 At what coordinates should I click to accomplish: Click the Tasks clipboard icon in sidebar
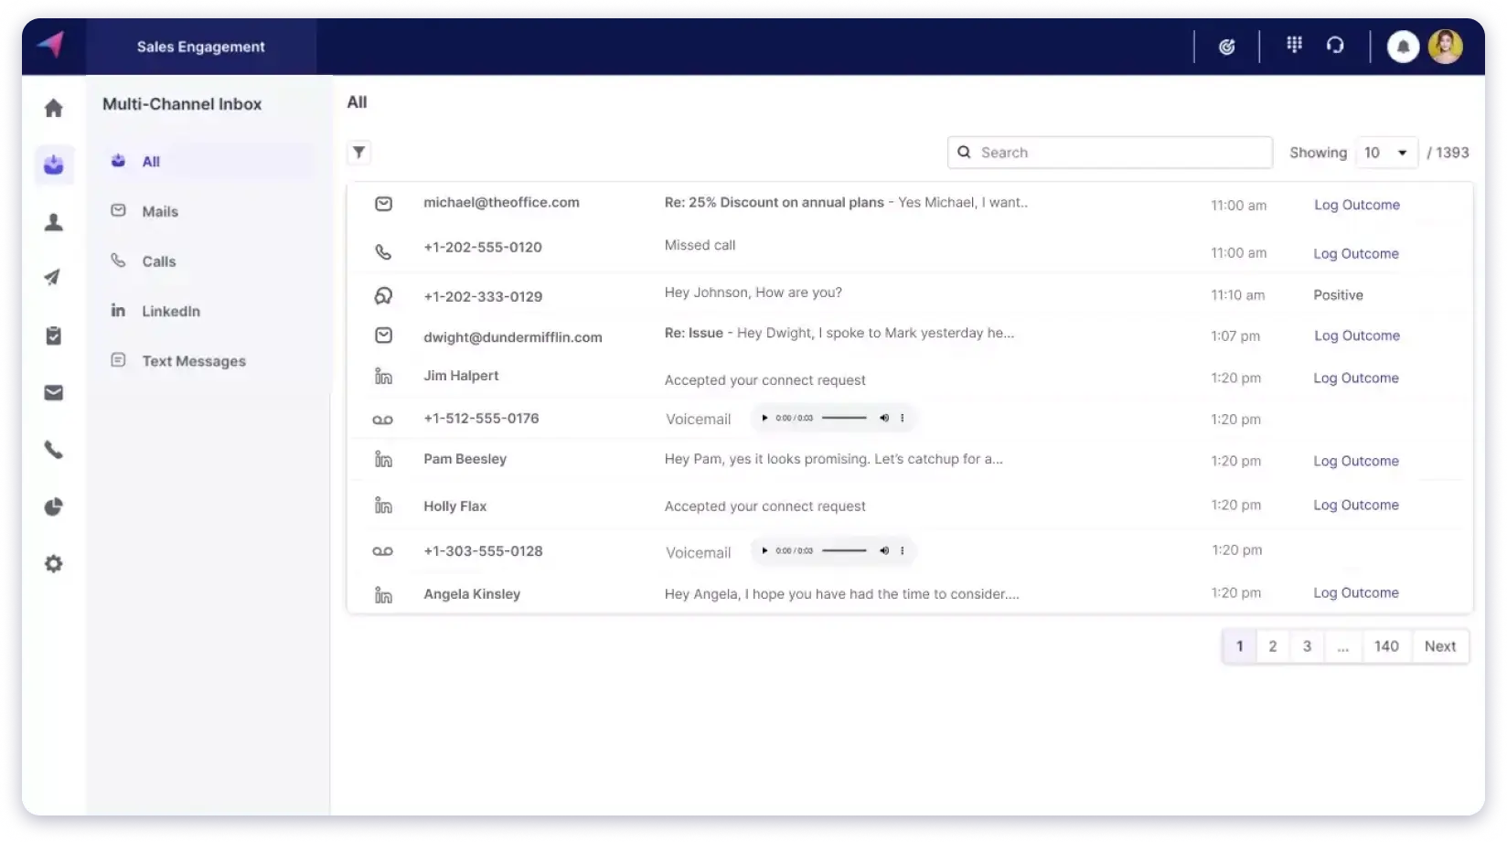pos(54,335)
